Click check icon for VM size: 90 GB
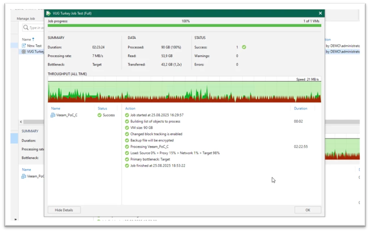 (x=127, y=128)
